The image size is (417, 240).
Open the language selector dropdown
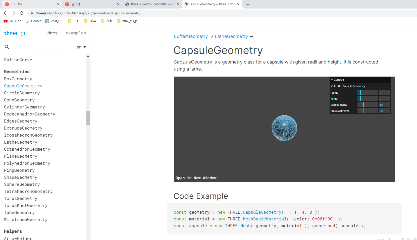pyautogui.click(x=81, y=47)
